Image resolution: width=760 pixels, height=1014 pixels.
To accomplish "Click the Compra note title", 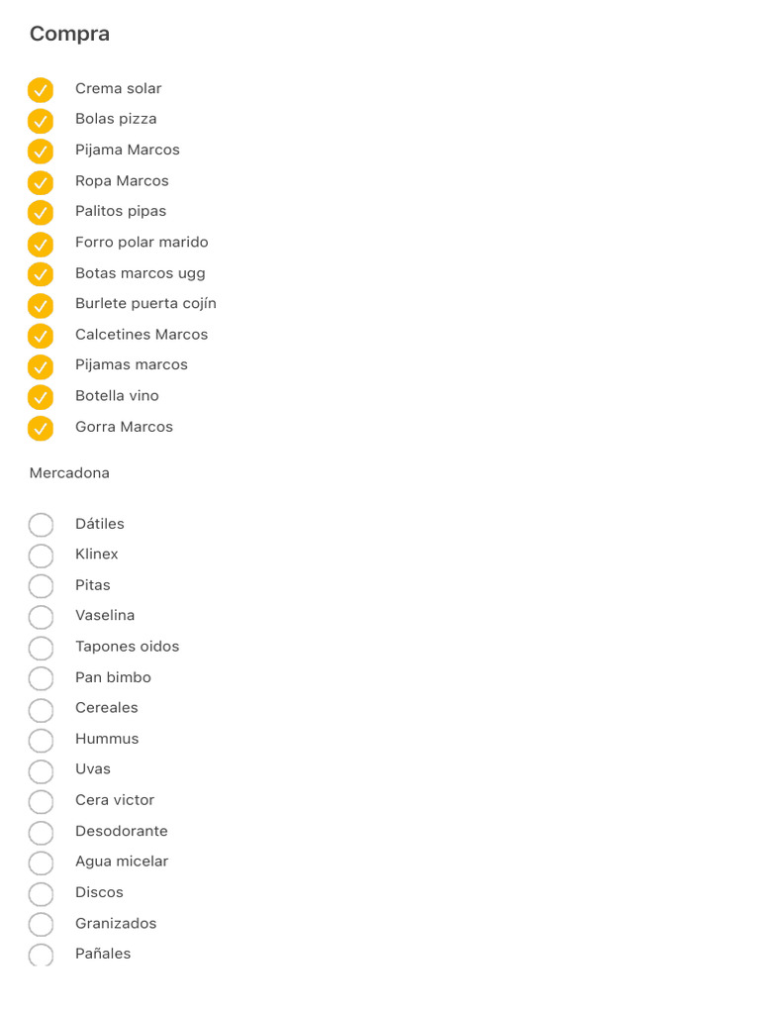I will pos(69,34).
